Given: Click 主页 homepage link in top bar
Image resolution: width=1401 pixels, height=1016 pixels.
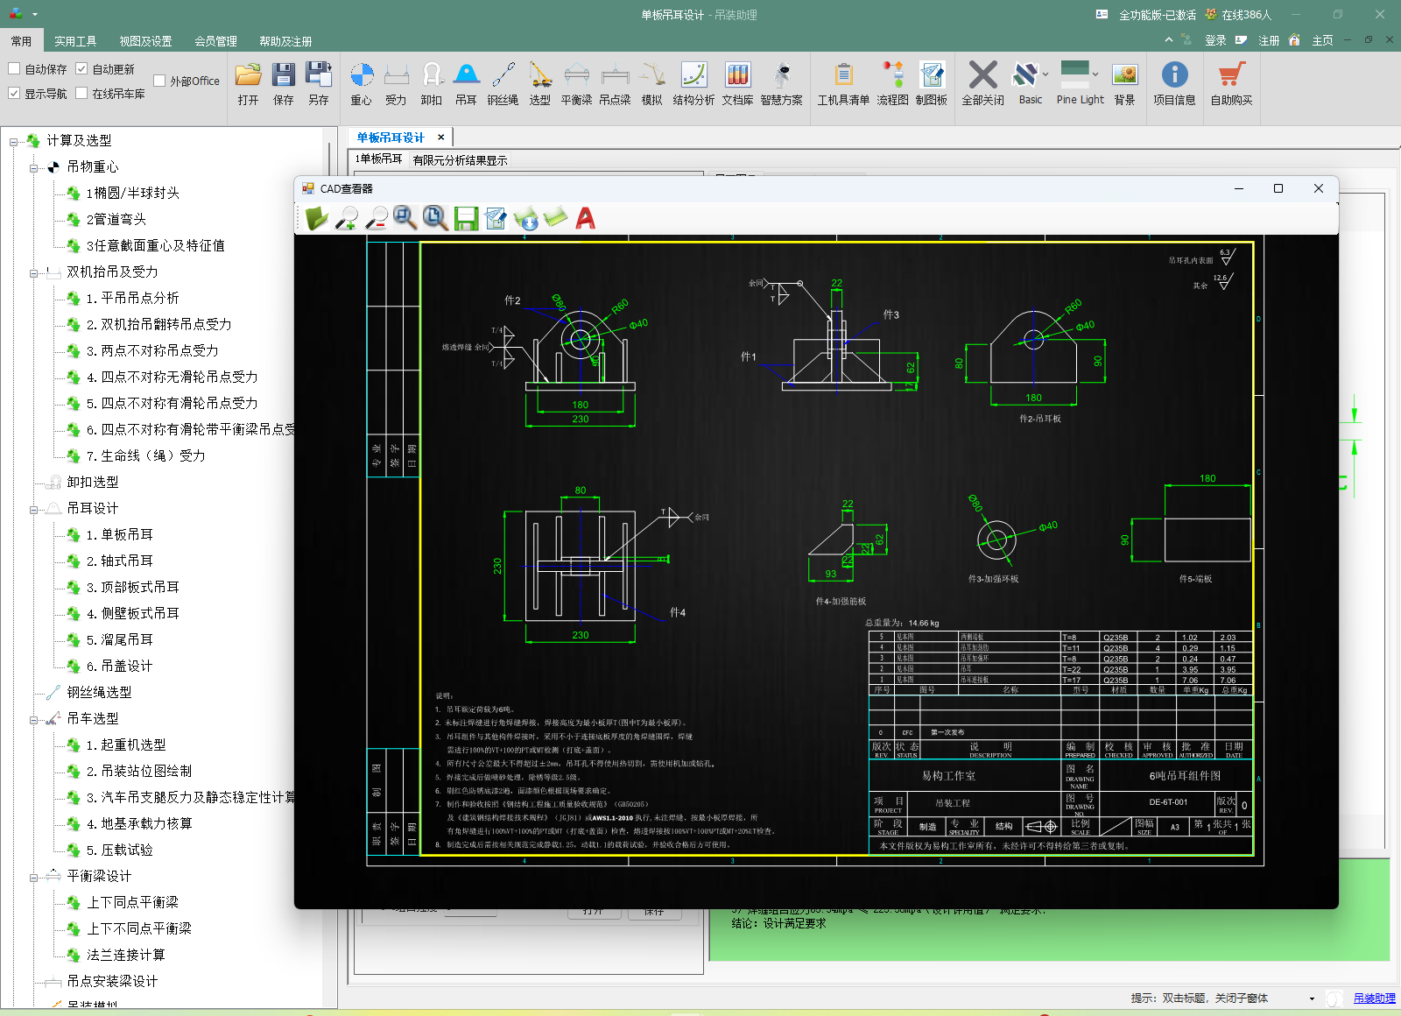Looking at the screenshot, I should point(1322,40).
